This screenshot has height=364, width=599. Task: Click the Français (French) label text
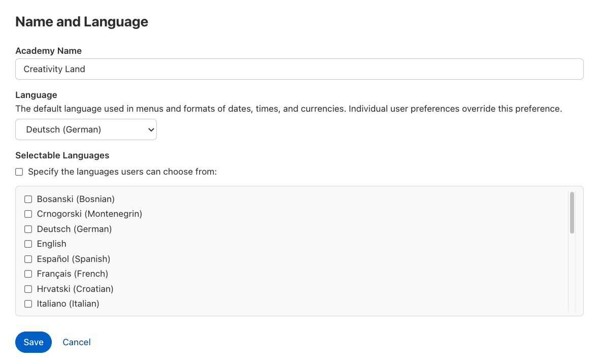(73, 274)
